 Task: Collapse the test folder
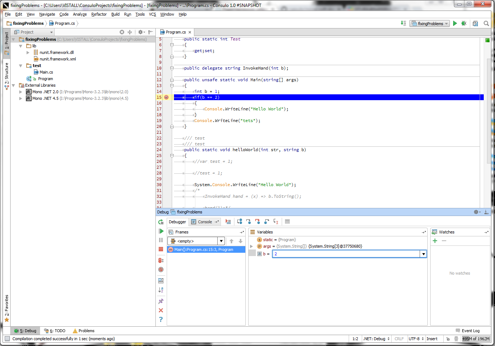(x=21, y=66)
